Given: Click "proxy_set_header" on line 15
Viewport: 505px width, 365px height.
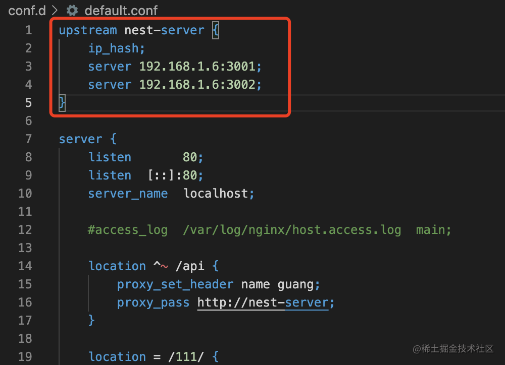Looking at the screenshot, I should coord(175,285).
